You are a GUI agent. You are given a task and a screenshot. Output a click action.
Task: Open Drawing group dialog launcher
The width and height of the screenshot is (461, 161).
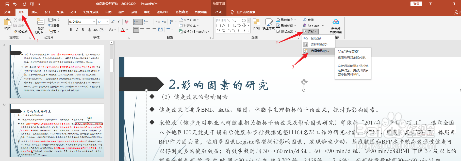[298, 38]
